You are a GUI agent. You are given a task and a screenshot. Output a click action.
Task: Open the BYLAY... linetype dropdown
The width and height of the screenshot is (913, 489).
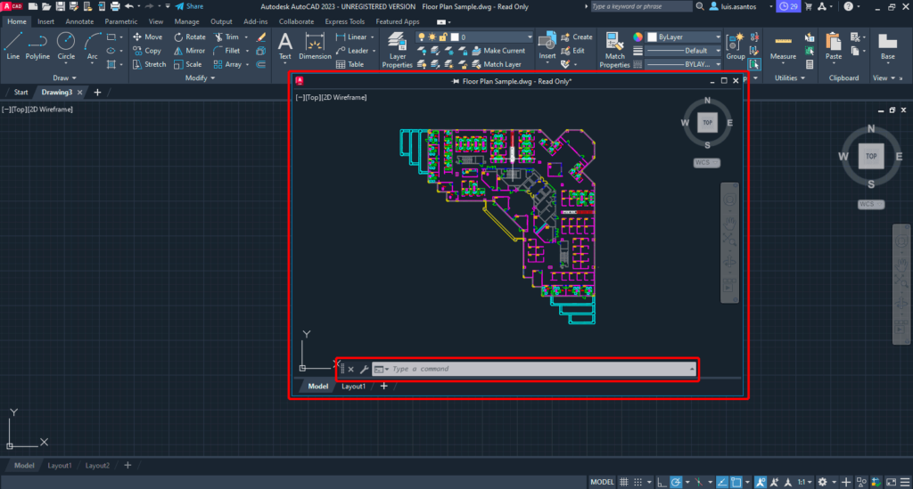(684, 64)
